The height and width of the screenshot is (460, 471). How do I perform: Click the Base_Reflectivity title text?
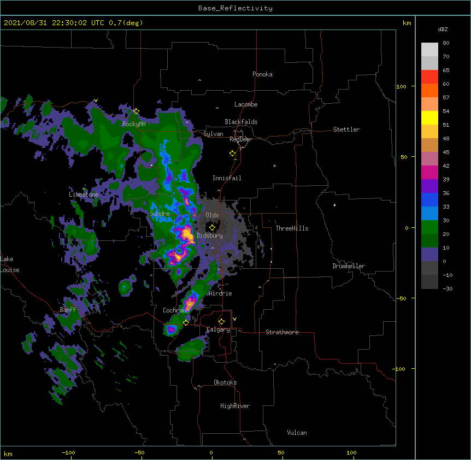tap(235, 8)
